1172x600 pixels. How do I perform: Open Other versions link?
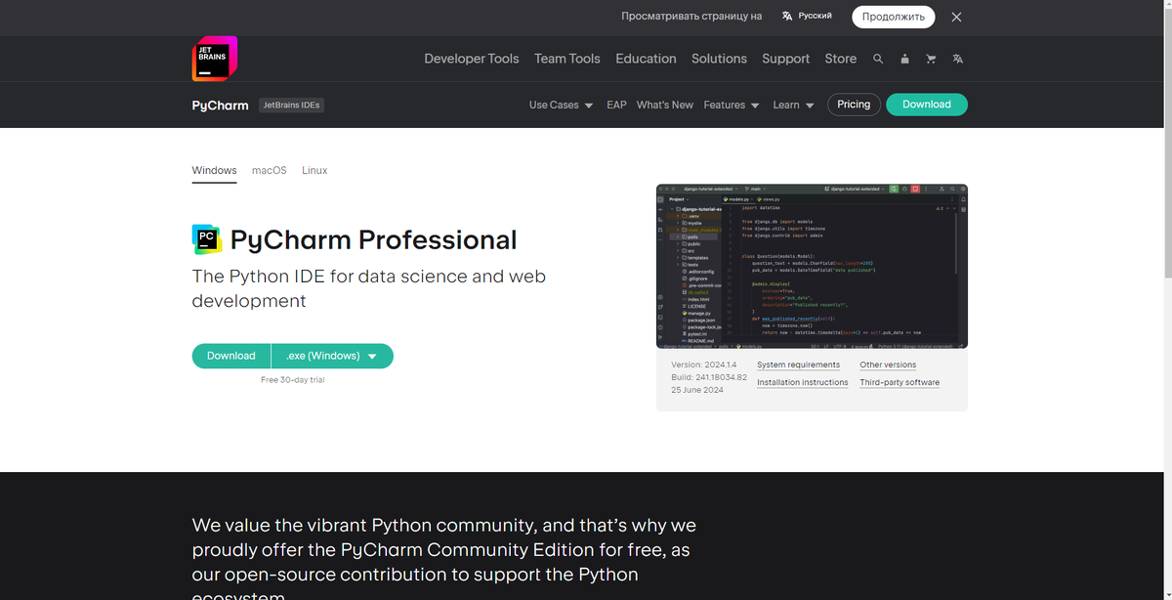click(888, 364)
